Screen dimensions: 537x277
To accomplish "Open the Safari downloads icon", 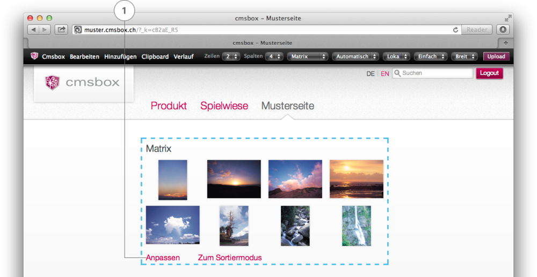I will 503,30.
